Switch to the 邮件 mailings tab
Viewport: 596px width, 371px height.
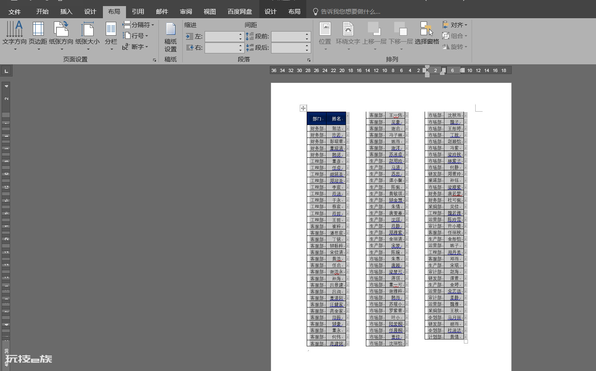click(x=162, y=12)
